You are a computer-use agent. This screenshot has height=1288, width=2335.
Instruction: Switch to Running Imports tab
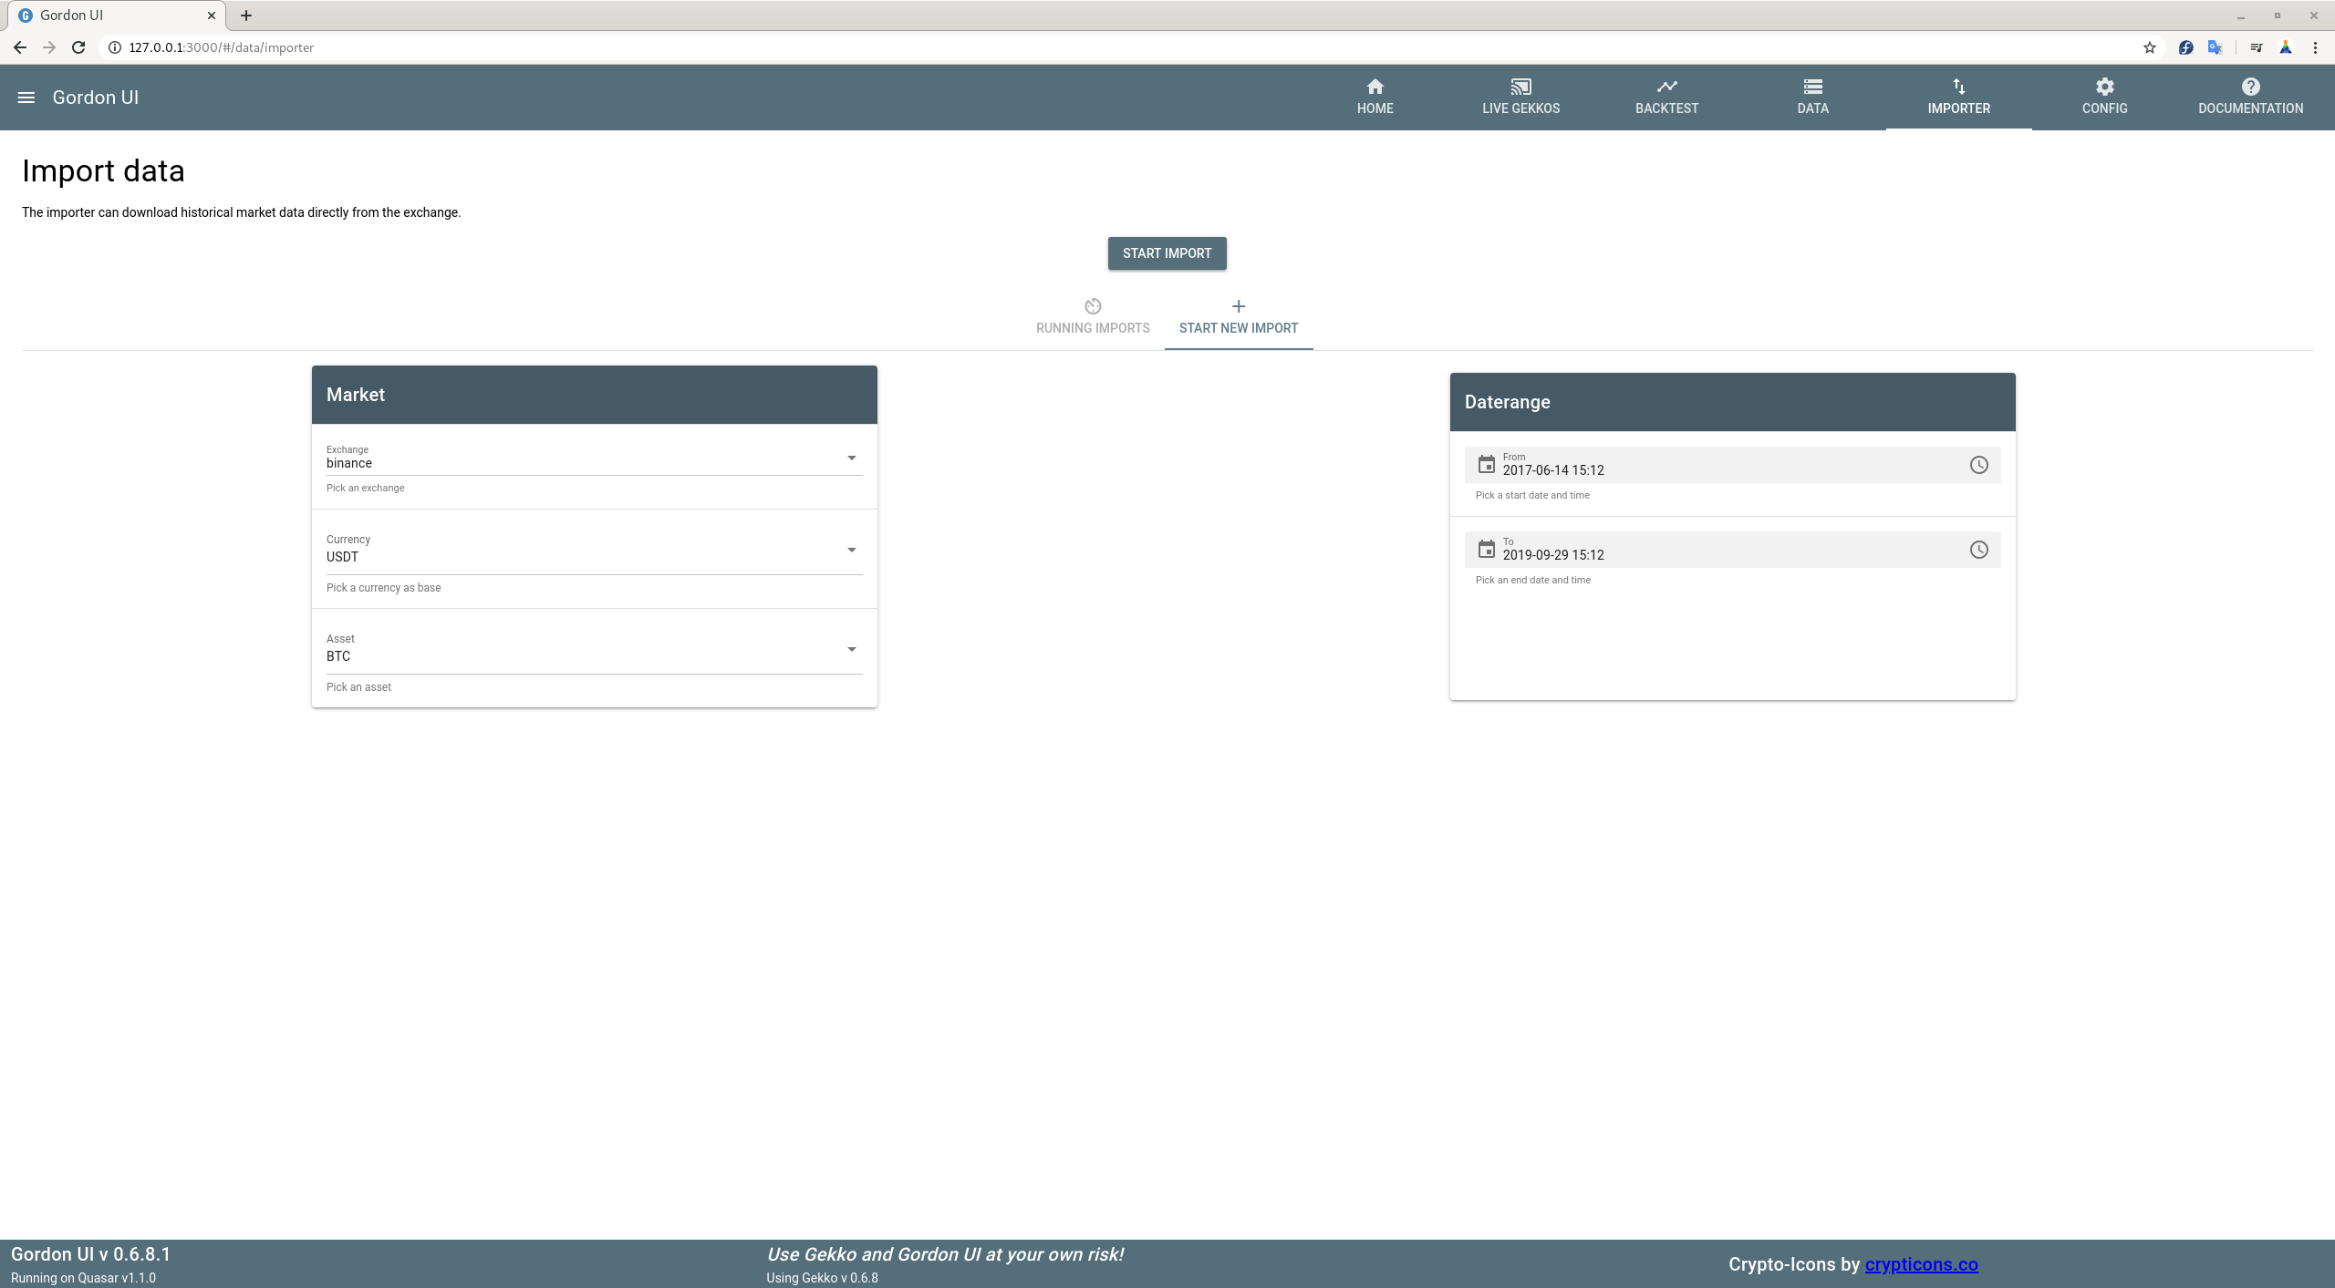[x=1092, y=316]
